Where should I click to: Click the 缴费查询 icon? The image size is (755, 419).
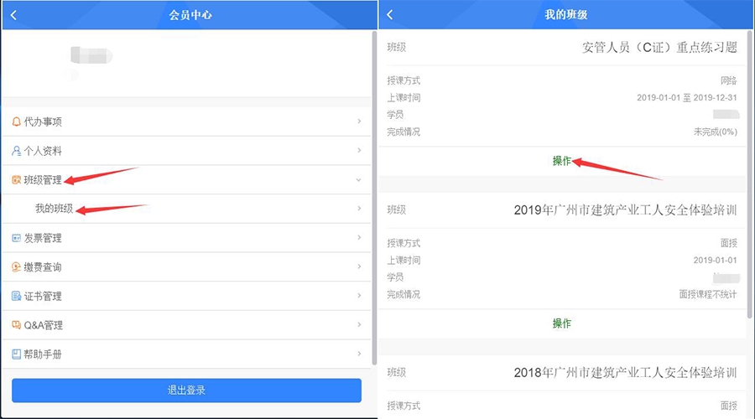tap(16, 267)
